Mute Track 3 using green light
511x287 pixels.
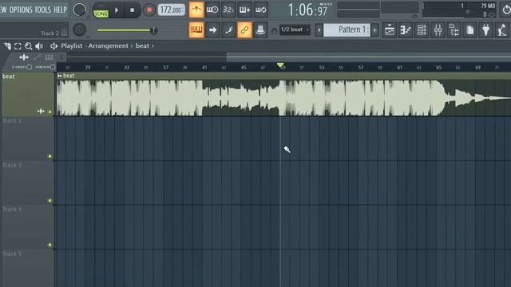tap(50, 200)
